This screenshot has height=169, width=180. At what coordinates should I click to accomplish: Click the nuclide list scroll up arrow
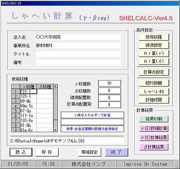pos(55,86)
